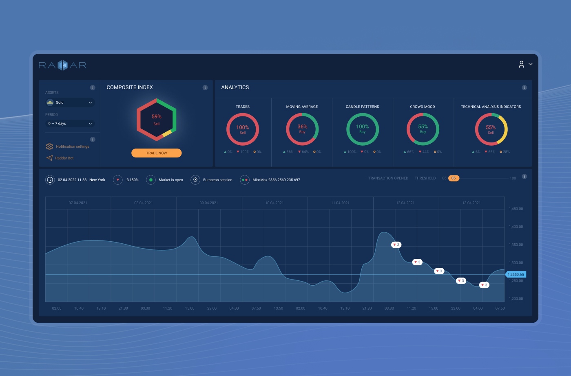571x376 pixels.
Task: Click the 08.04.2021 date column header
Action: pyautogui.click(x=144, y=203)
